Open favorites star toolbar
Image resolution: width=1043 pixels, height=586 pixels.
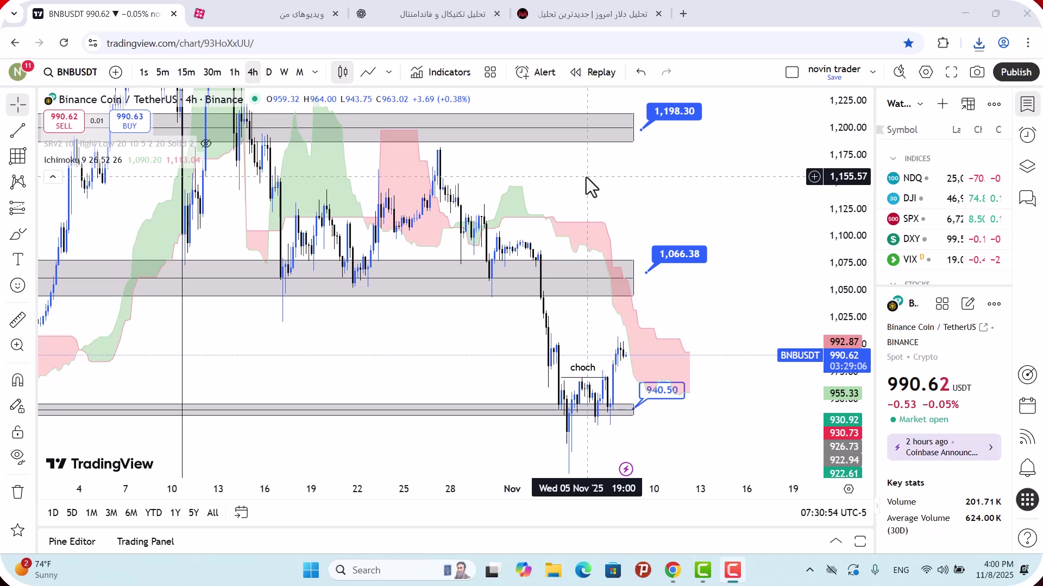click(17, 530)
